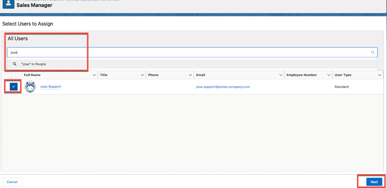Click the magnifier icon in search field
Viewport: 387px width, 188px height.
(x=373, y=53)
